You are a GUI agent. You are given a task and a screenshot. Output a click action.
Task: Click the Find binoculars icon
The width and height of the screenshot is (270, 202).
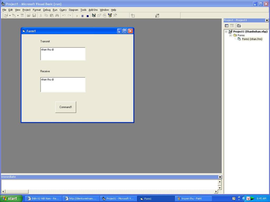(x=57, y=16)
